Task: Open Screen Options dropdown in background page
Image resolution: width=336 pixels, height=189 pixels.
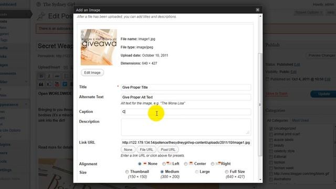Action: coord(309,13)
